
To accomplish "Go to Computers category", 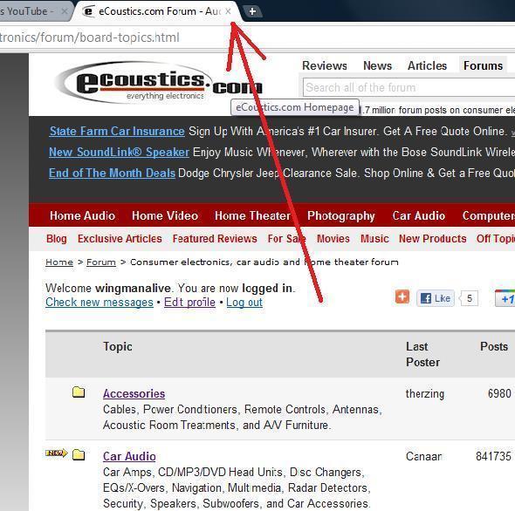I will [x=489, y=215].
